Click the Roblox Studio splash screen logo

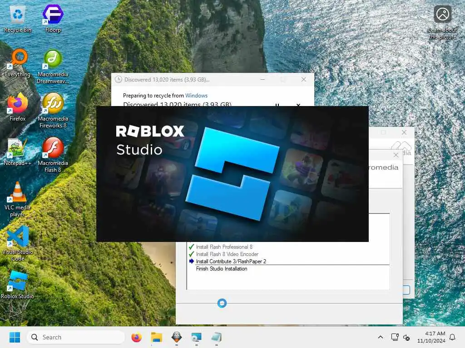coord(232,174)
